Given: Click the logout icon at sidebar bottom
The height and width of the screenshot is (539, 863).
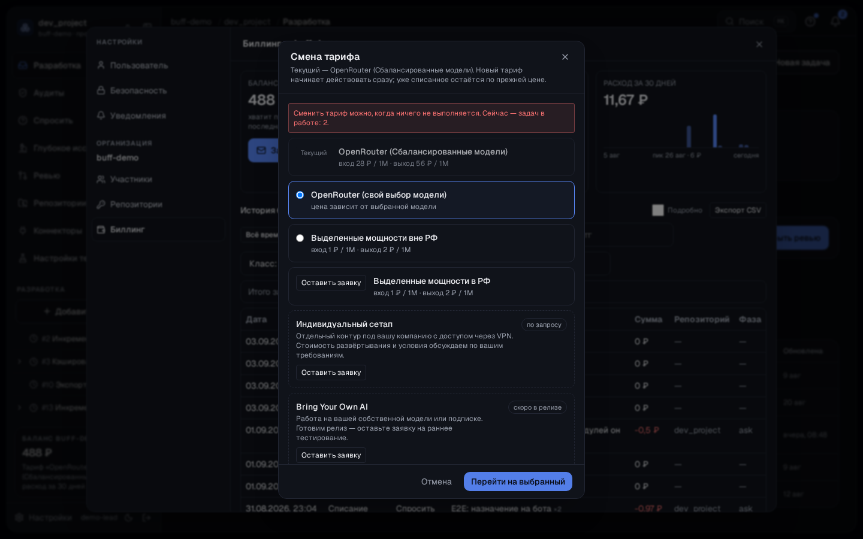Looking at the screenshot, I should pos(147,517).
